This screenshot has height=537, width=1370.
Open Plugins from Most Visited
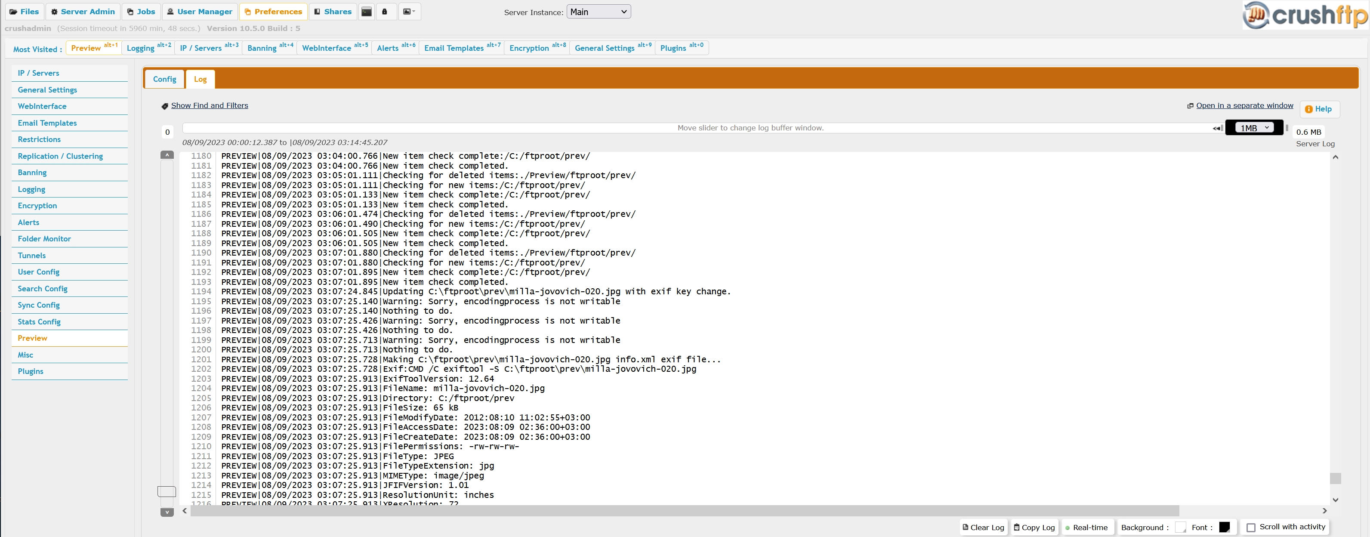click(x=681, y=48)
